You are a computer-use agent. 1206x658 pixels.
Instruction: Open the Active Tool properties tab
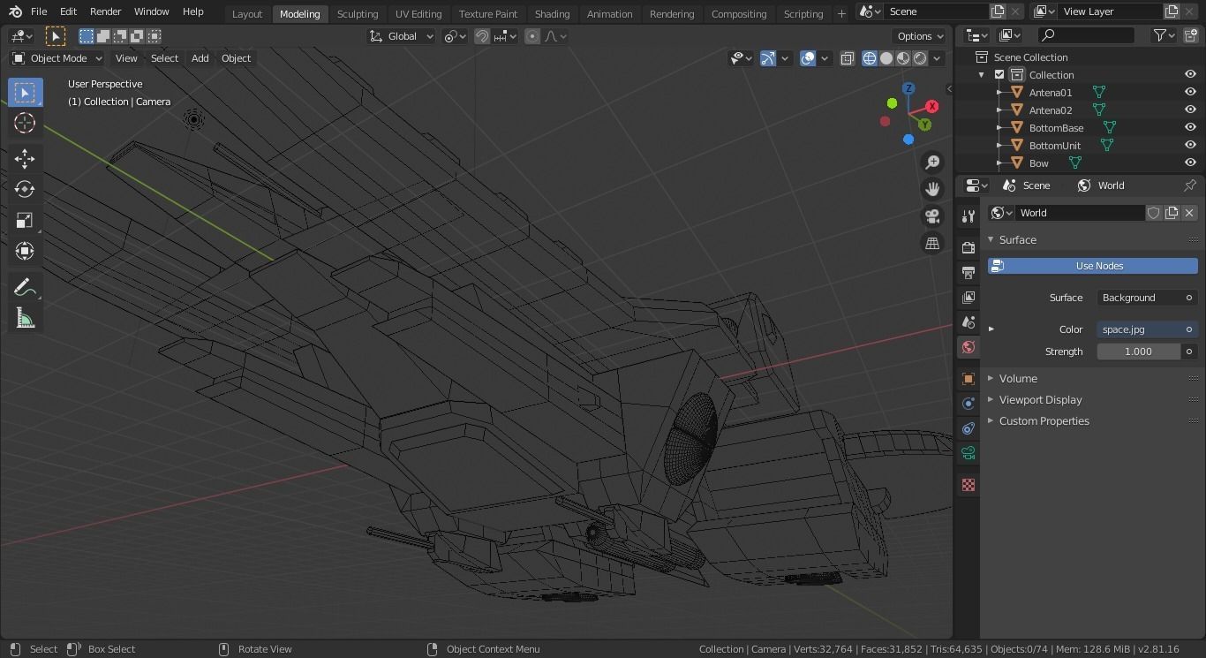coord(969,216)
